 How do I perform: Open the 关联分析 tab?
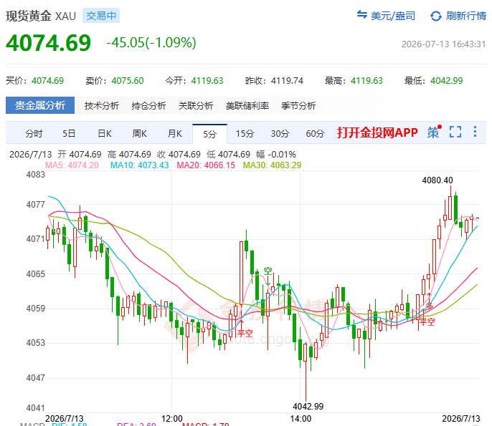pyautogui.click(x=196, y=105)
